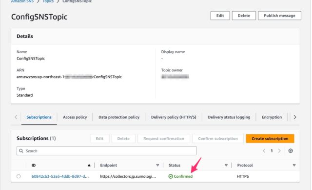Sort the Protocol column via its arrow
Viewport: 312px width, 190px height.
[294, 165]
